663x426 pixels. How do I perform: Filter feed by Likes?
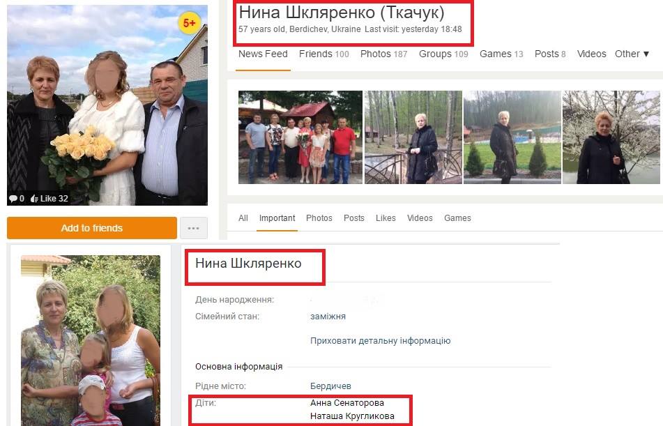point(386,218)
